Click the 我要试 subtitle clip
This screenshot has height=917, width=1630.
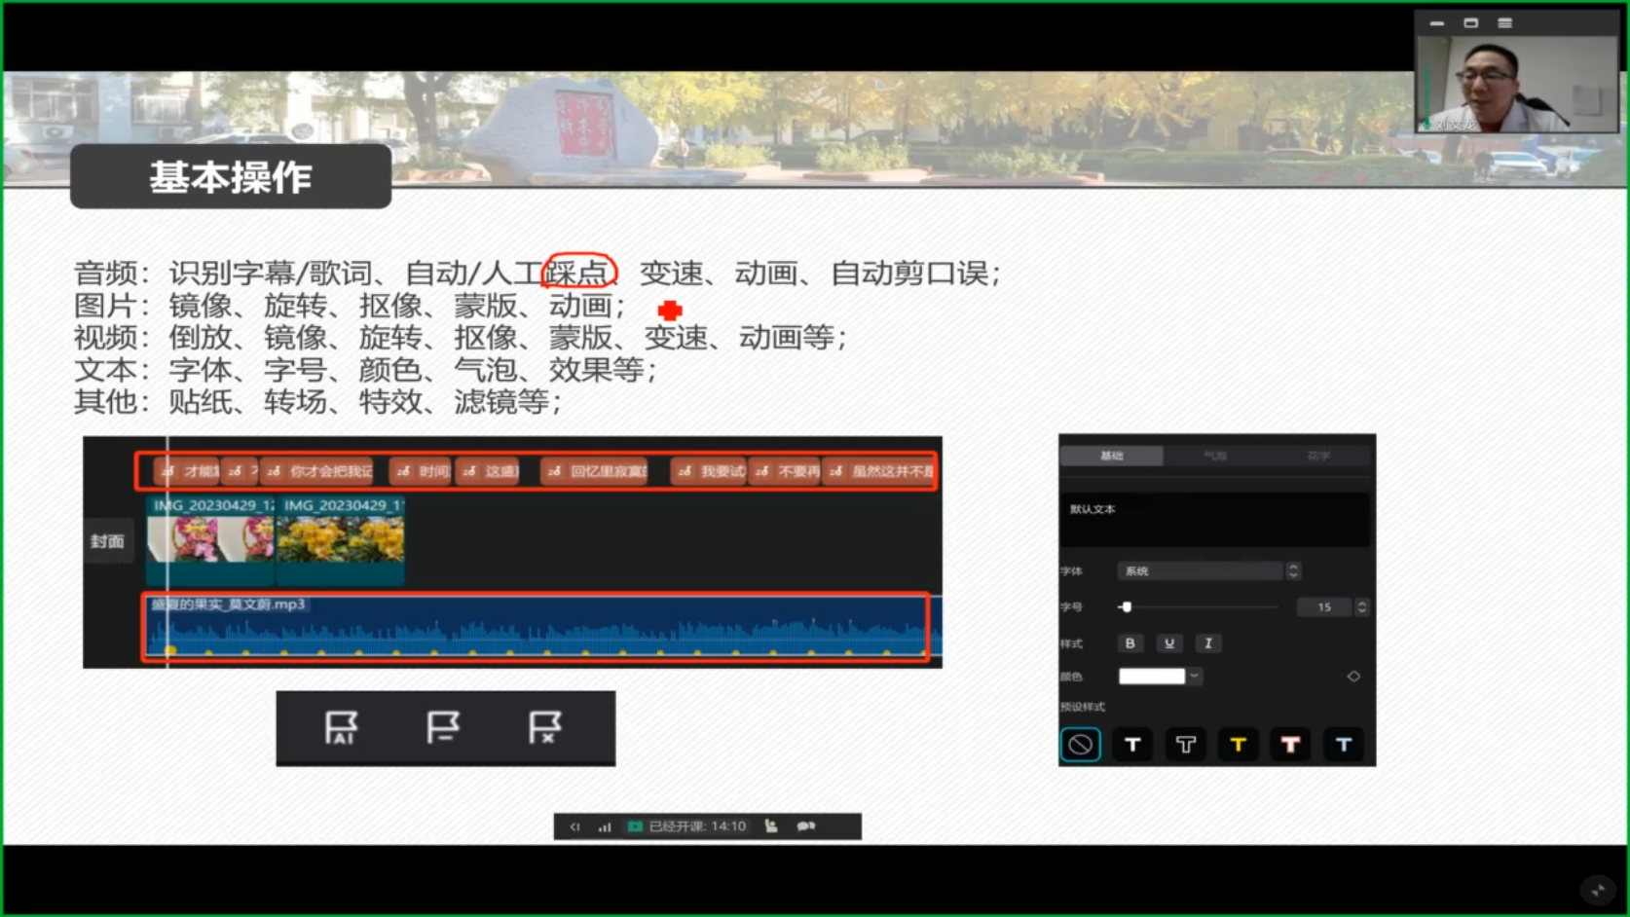(x=710, y=471)
